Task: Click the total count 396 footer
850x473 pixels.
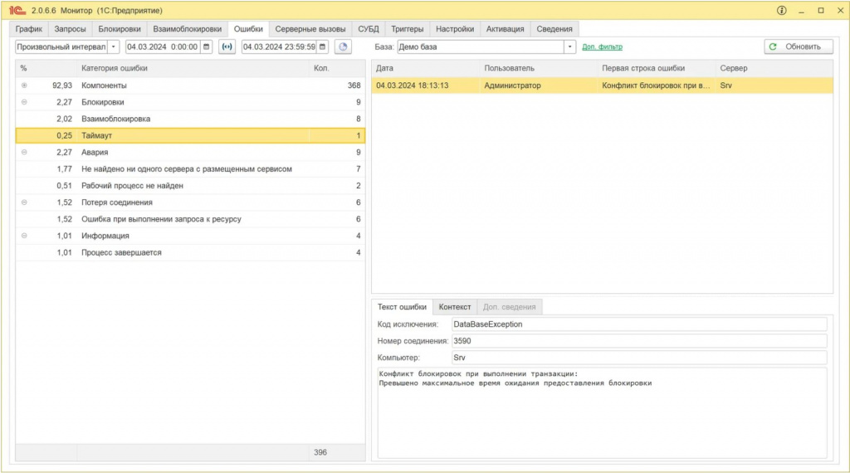Action: tap(320, 452)
